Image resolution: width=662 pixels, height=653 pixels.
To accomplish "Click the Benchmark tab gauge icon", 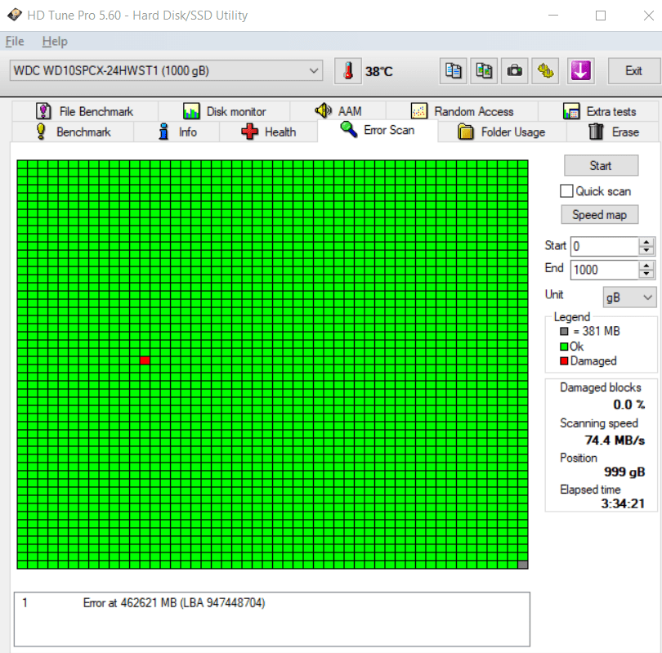I will 42,130.
